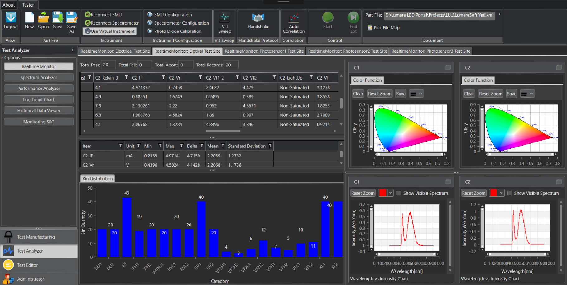Click Reset Zoom on C2 color chart

click(490, 94)
